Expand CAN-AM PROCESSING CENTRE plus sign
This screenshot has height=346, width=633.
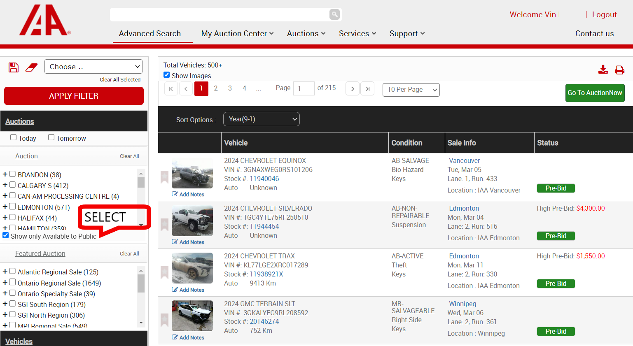[x=5, y=196]
